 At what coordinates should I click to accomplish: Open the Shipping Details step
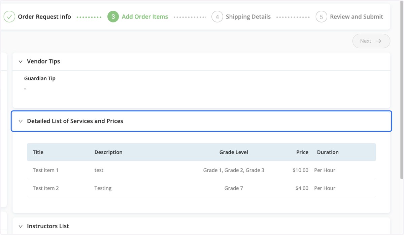[x=248, y=17]
